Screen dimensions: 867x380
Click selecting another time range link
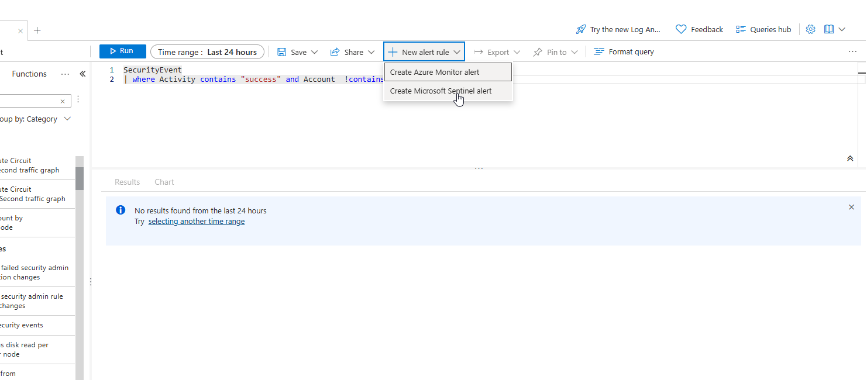196,222
